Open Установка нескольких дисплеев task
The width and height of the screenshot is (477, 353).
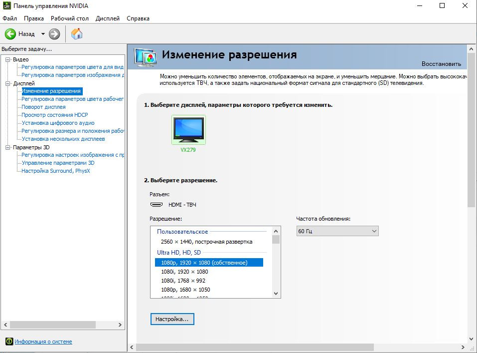[x=63, y=139]
